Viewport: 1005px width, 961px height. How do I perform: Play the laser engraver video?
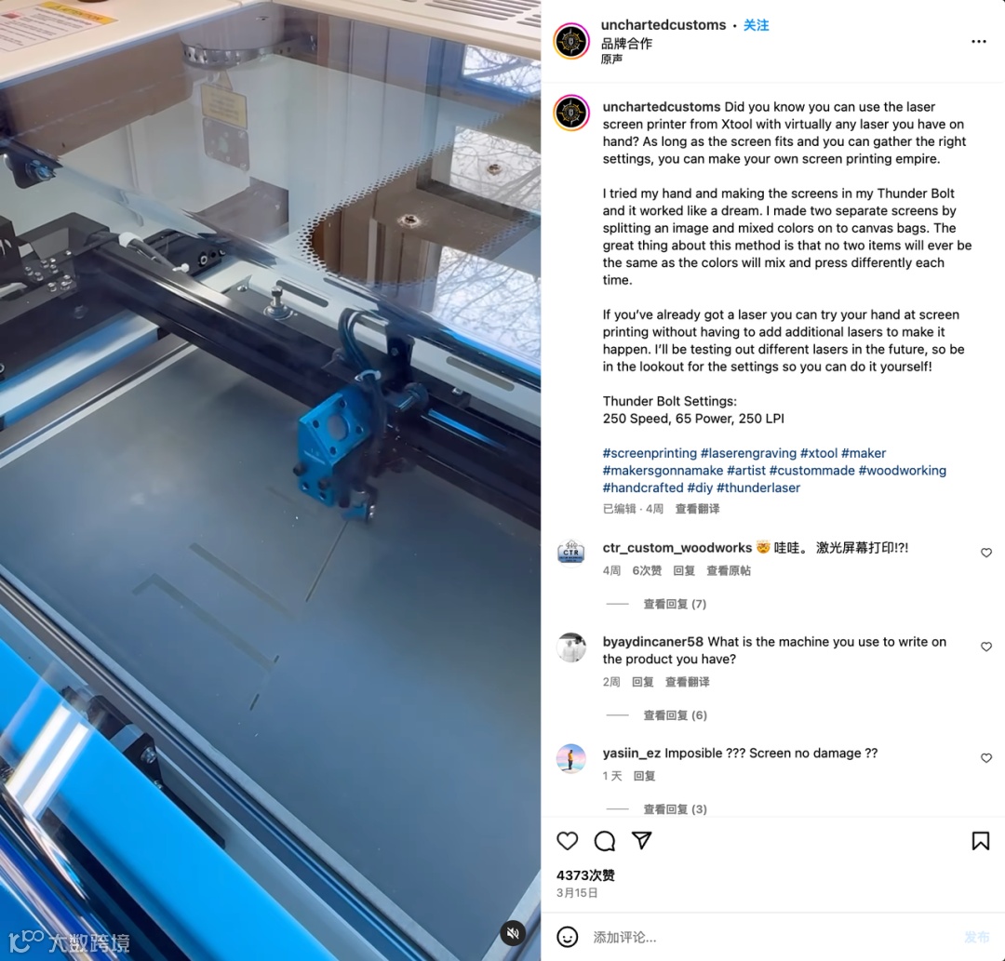click(270, 480)
